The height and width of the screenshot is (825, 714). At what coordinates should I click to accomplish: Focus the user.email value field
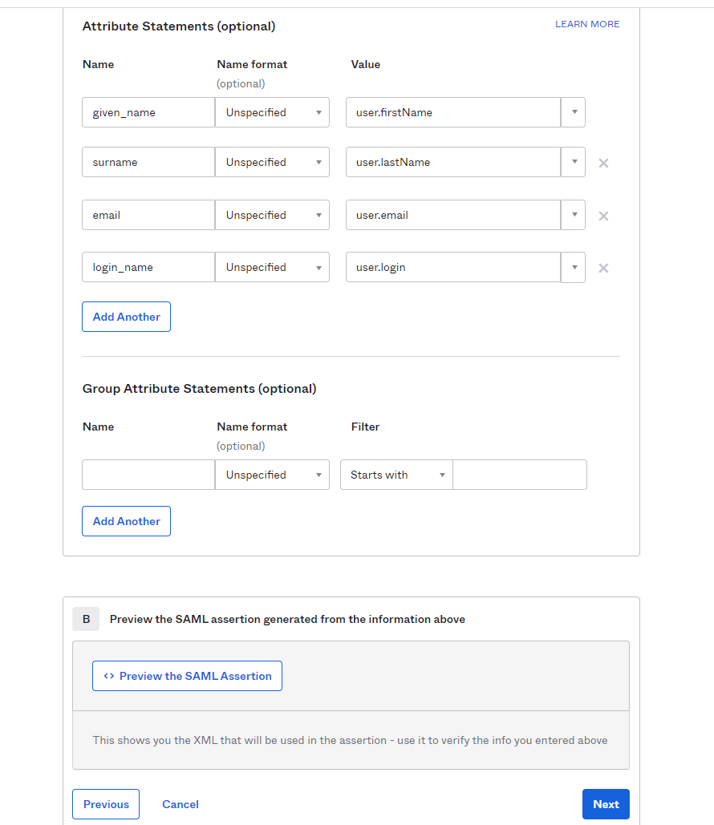click(453, 215)
